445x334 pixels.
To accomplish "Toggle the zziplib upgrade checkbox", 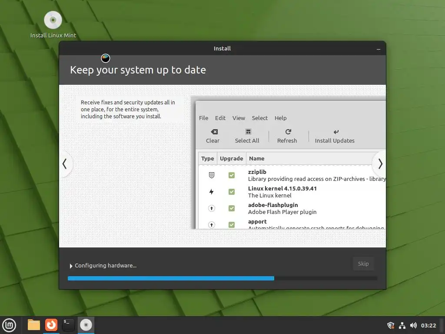I will (232, 175).
